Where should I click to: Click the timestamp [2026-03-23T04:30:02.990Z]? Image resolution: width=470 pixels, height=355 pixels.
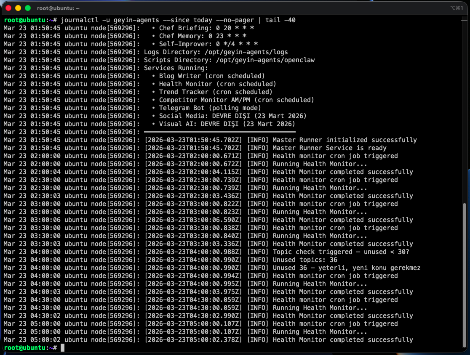coord(193,316)
